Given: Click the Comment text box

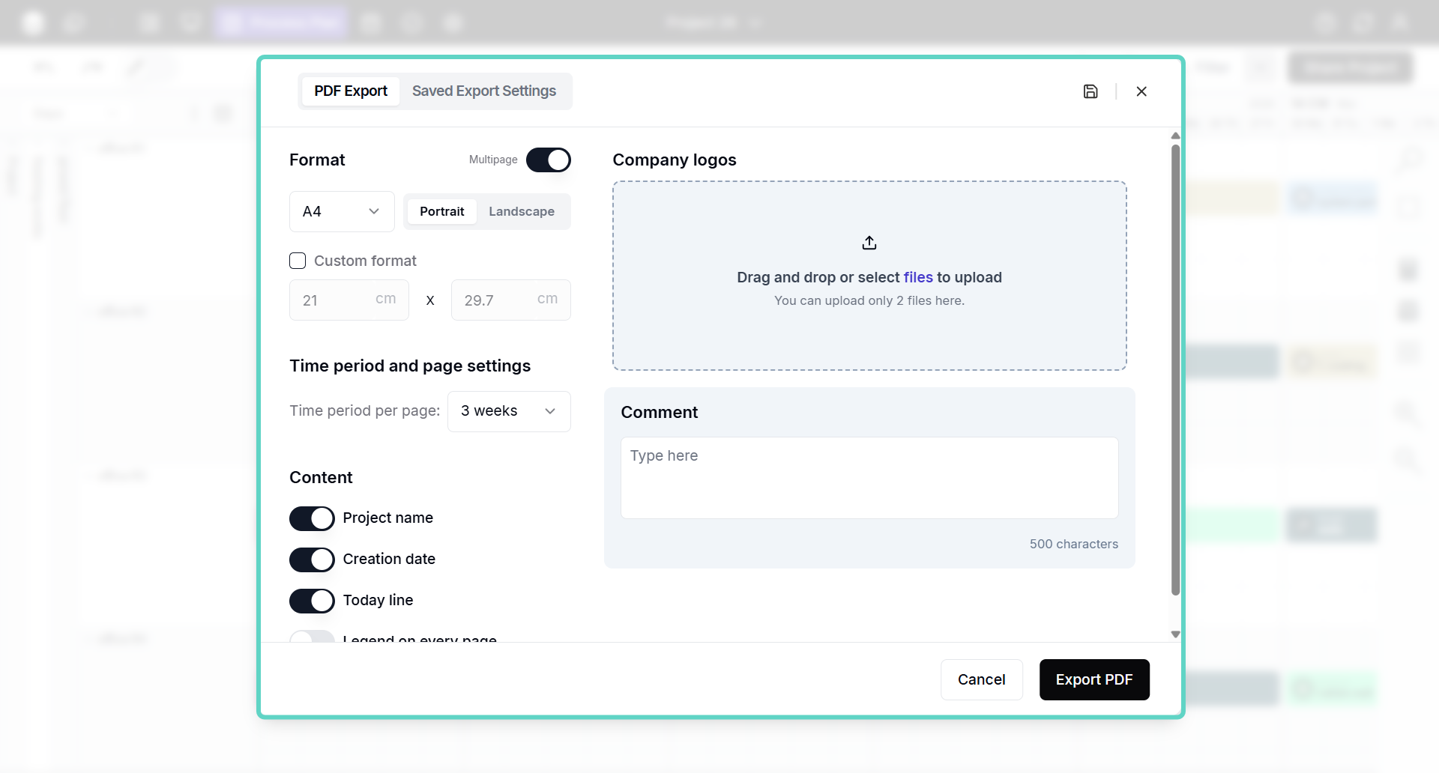Looking at the screenshot, I should click(x=869, y=478).
